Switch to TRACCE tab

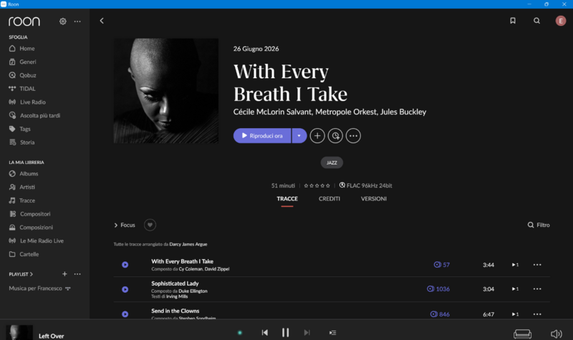(x=287, y=199)
